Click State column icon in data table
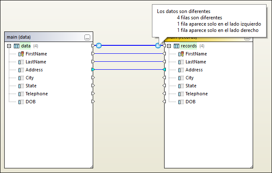Viewport: 272px width, 173px height. (21, 86)
